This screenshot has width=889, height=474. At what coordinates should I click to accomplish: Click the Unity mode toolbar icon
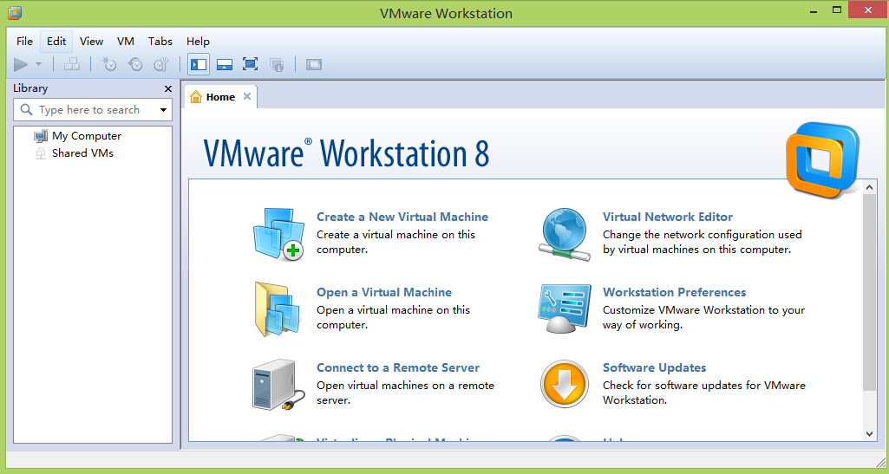click(x=277, y=65)
